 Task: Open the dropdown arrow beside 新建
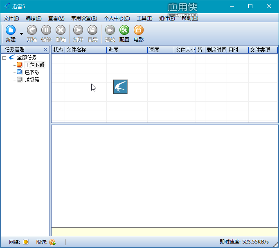(21, 34)
